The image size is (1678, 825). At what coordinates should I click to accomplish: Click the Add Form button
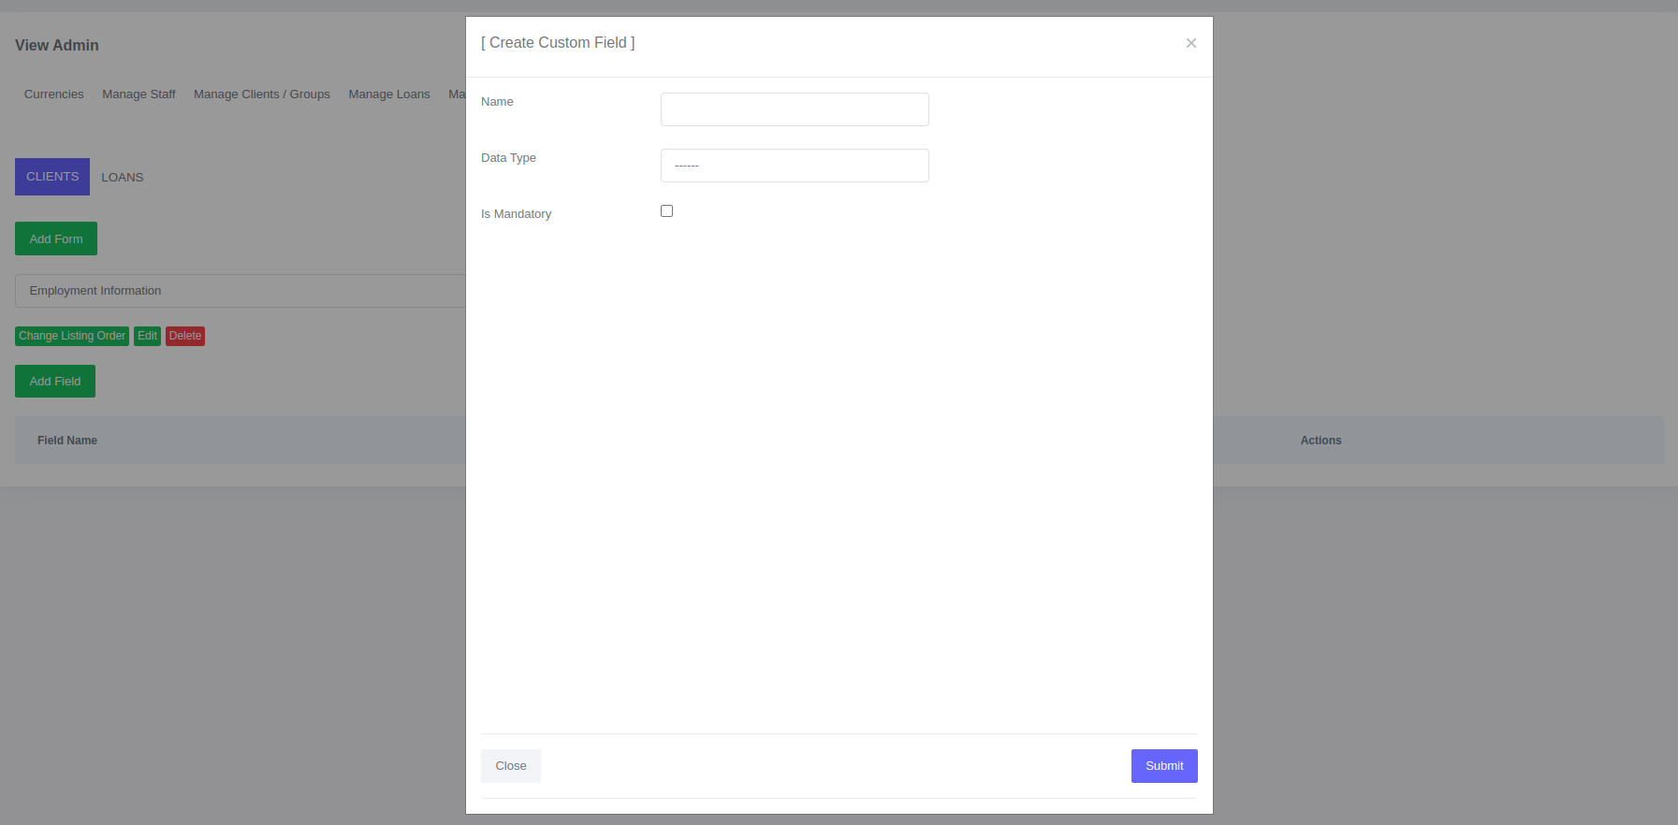coord(56,239)
